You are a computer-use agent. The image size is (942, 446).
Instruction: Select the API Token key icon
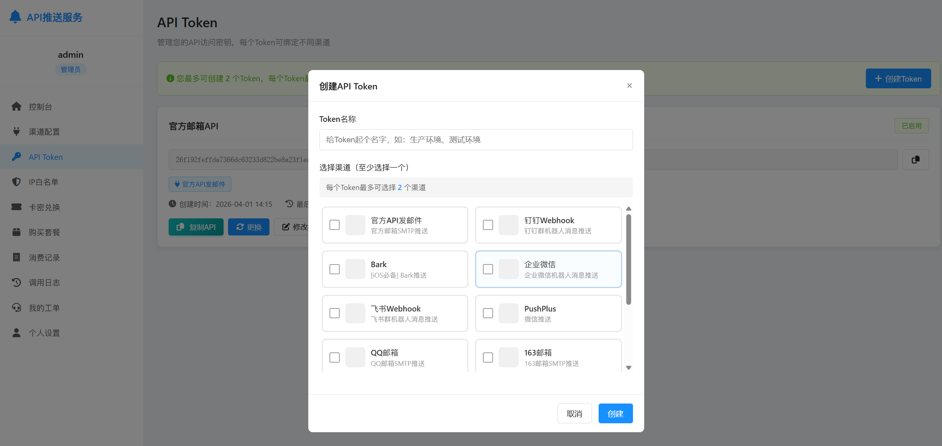(x=16, y=156)
